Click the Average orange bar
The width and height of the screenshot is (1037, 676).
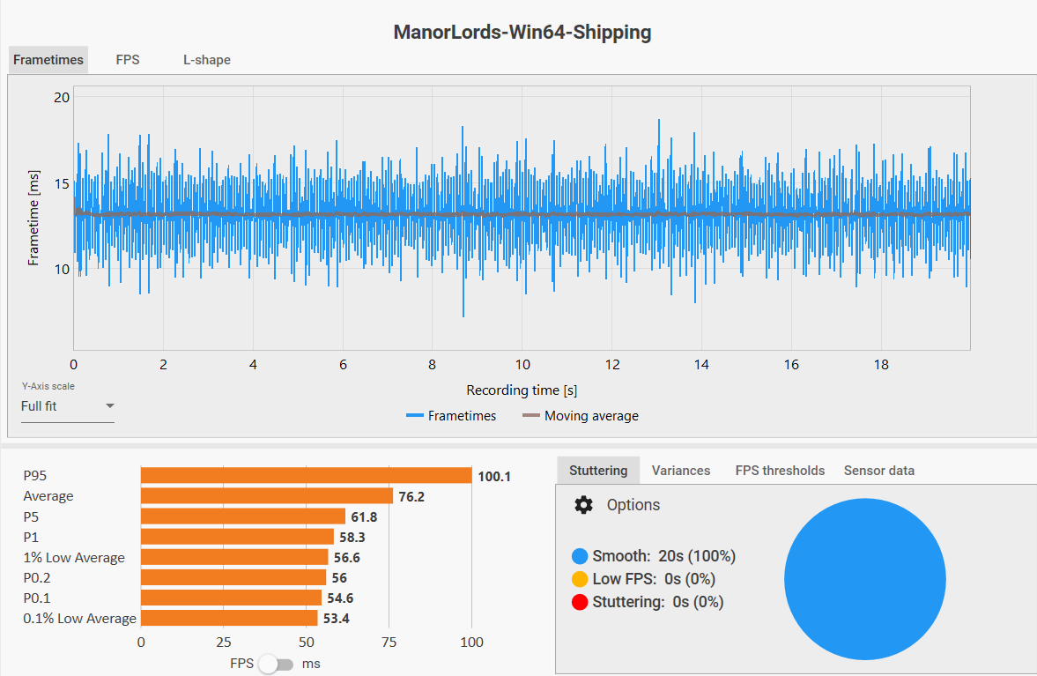[x=267, y=496]
